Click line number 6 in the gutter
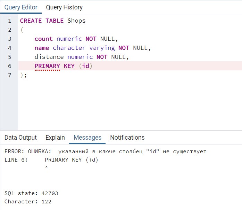 10,66
